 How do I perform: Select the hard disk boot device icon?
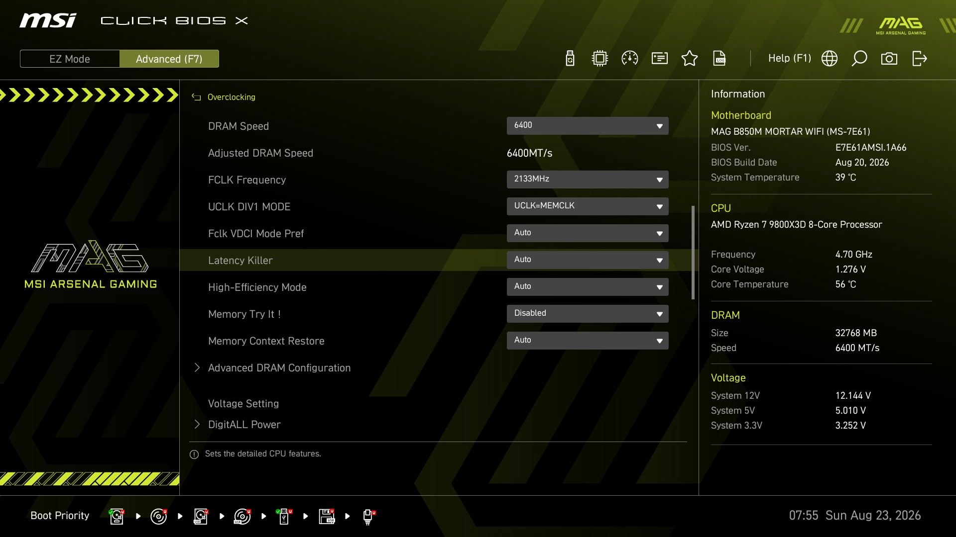(117, 516)
